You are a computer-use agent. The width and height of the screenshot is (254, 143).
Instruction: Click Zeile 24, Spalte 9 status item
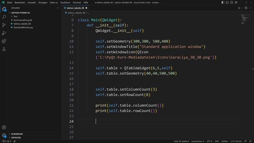pyautogui.click(x=181, y=141)
